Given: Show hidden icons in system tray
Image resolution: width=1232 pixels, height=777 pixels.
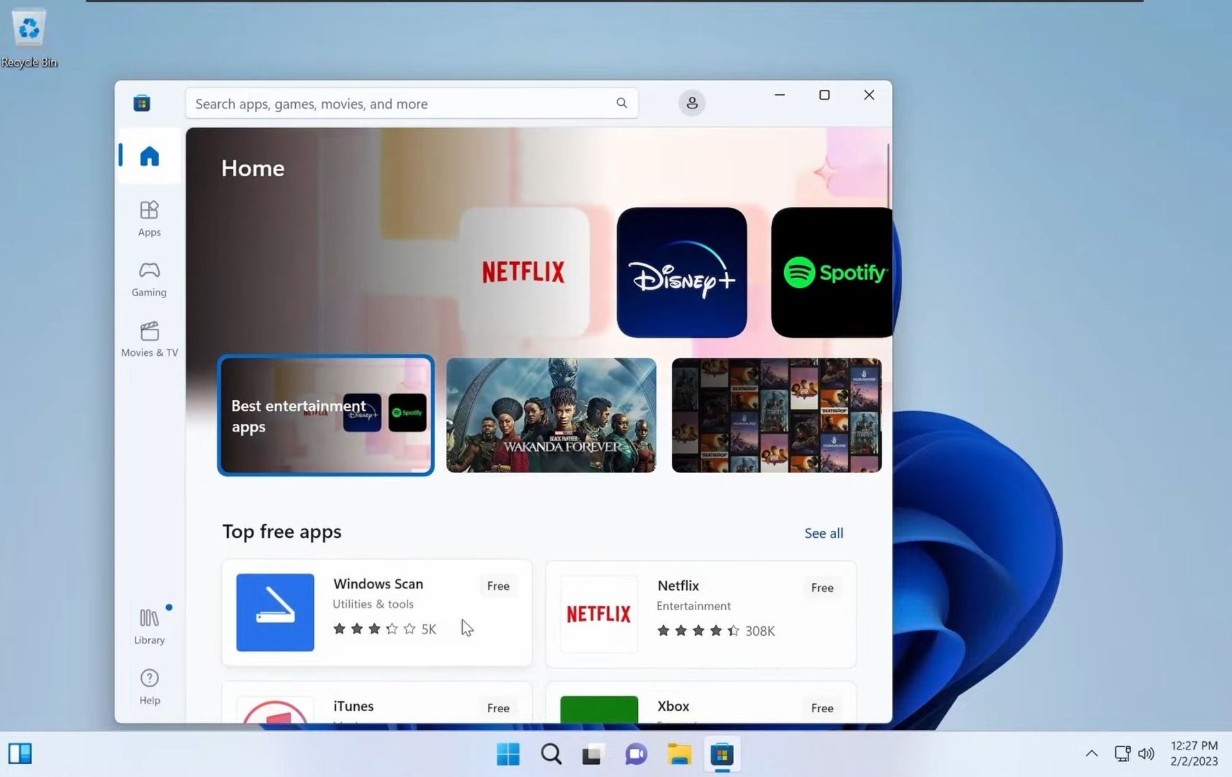Looking at the screenshot, I should click(x=1091, y=754).
